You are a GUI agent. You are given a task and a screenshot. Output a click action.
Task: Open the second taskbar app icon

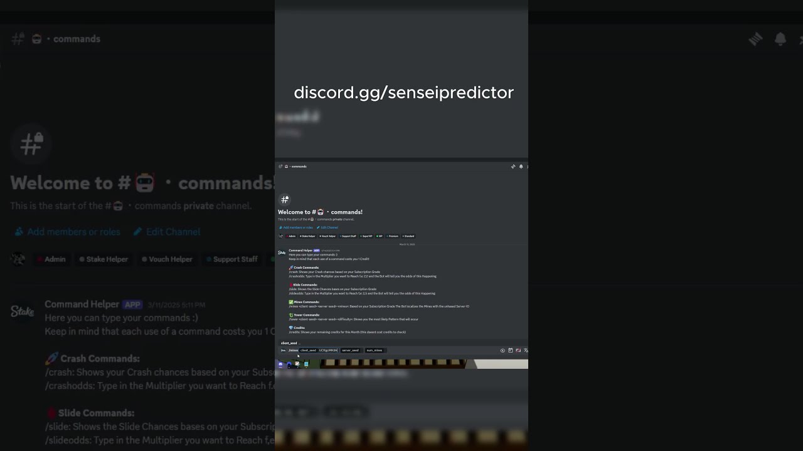coord(289,364)
